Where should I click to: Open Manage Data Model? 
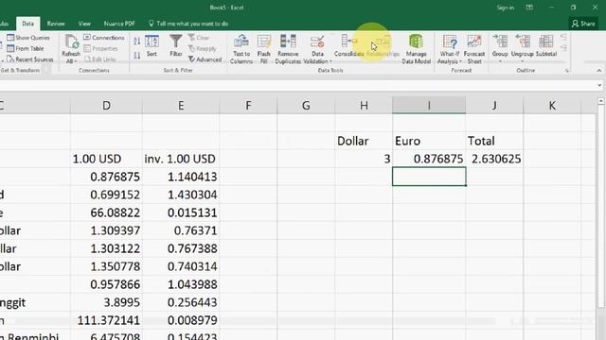(x=416, y=49)
